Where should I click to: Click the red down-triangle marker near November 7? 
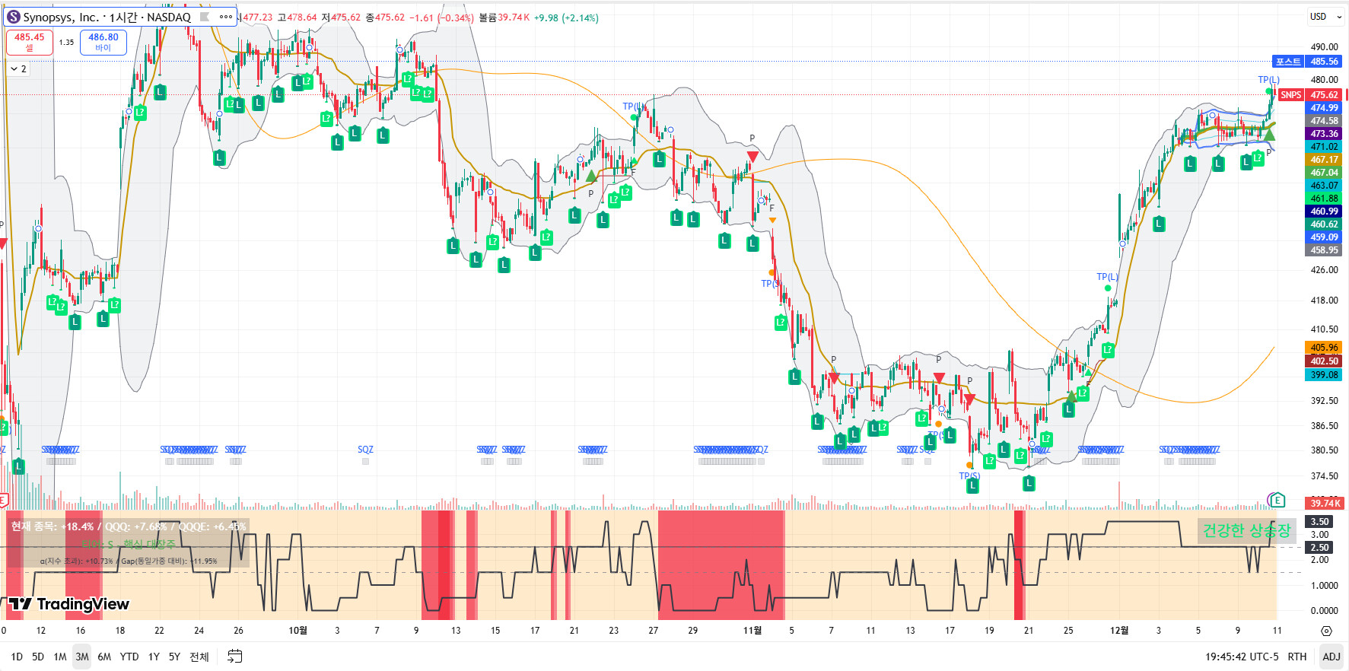[834, 378]
